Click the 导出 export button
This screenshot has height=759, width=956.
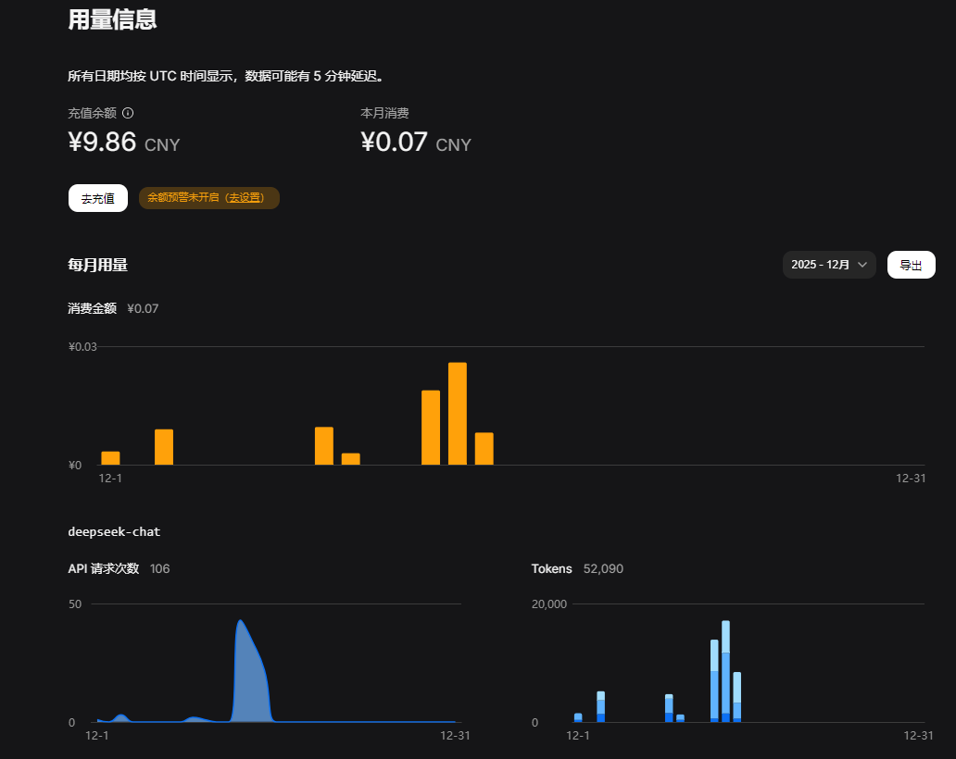point(911,265)
